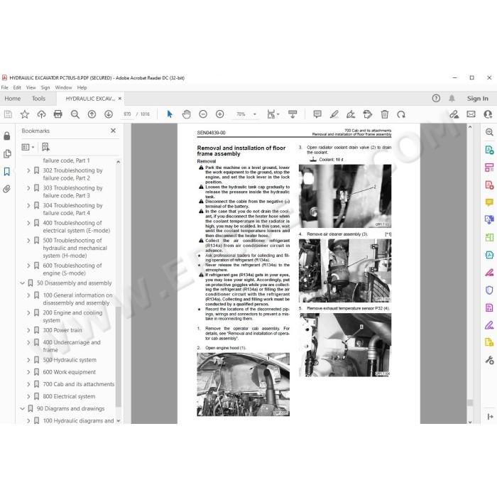Image resolution: width=497 pixels, height=497 pixels.
Task: Expand the 302 Troubleshooting Part 2 bookmark
Action: point(28,170)
